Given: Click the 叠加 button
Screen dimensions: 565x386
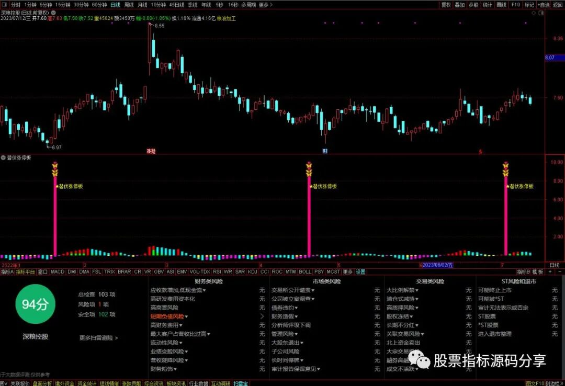Looking at the screenshot, I should click(x=460, y=5).
